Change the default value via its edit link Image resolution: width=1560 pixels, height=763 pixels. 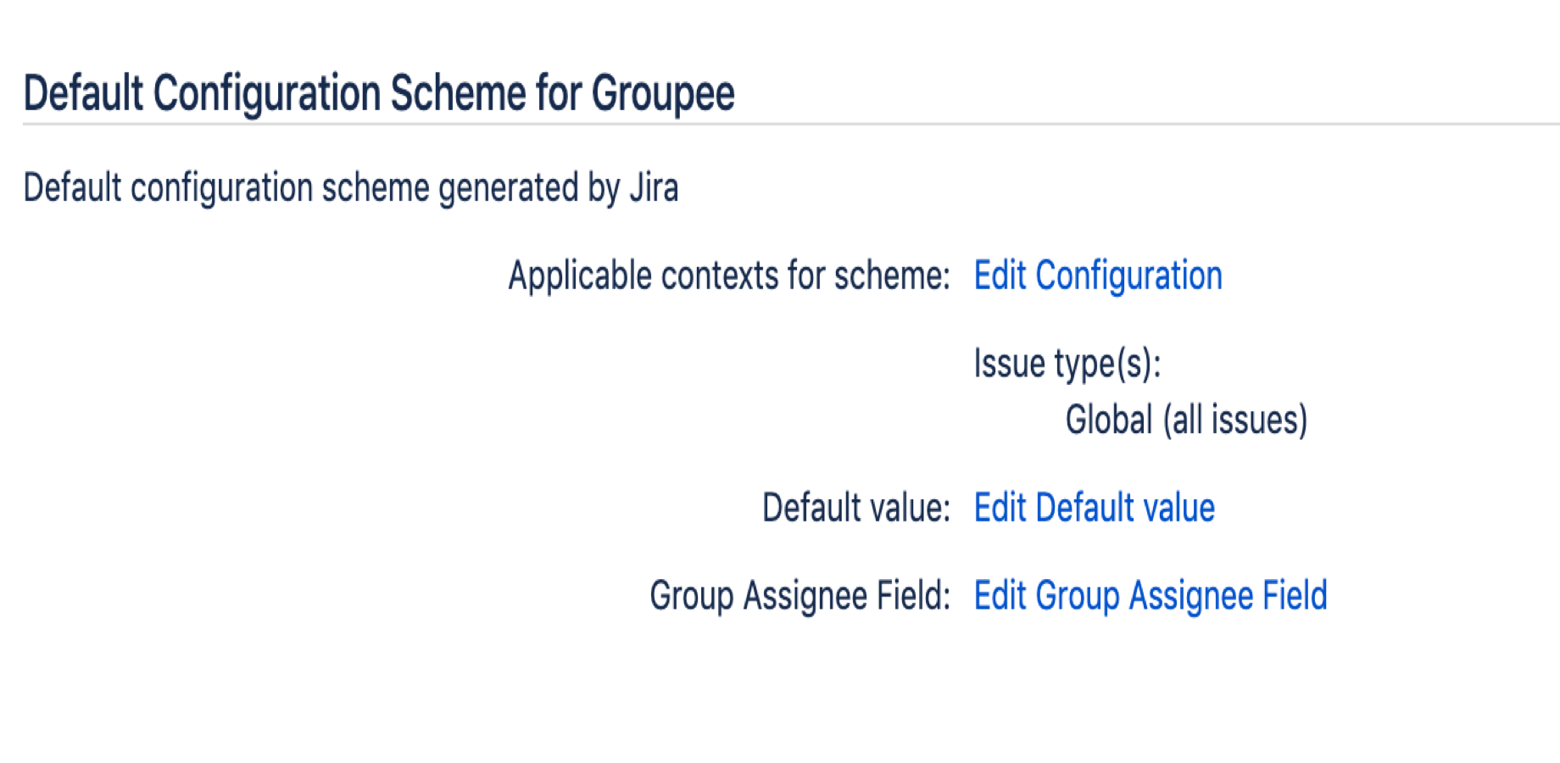[x=1095, y=508]
